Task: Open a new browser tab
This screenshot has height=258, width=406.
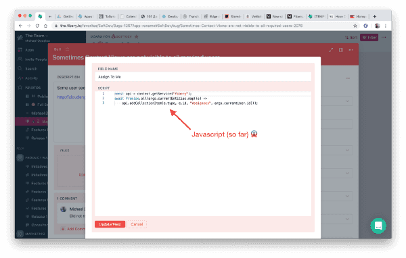Action: coord(374,16)
